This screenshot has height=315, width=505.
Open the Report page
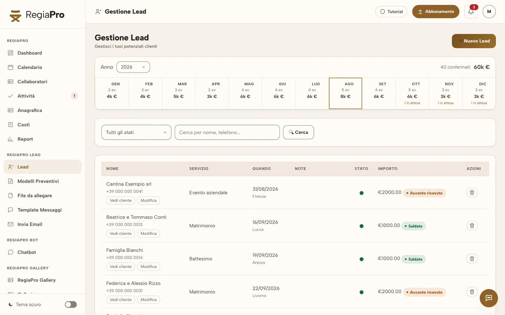point(42,139)
